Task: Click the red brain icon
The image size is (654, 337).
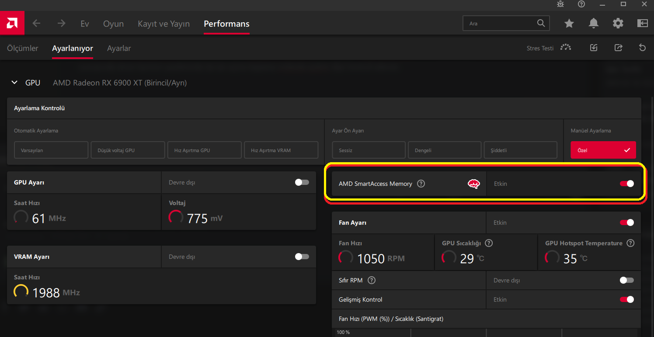Action: [474, 184]
